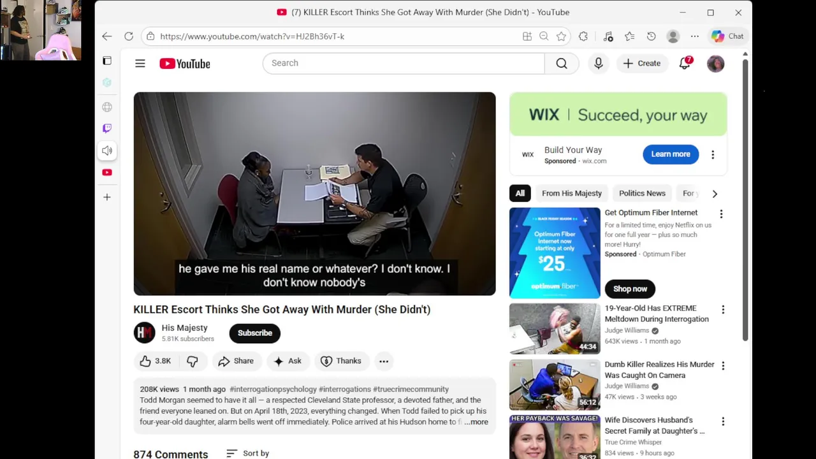View site information lock icon
The height and width of the screenshot is (459, 816).
(x=150, y=36)
